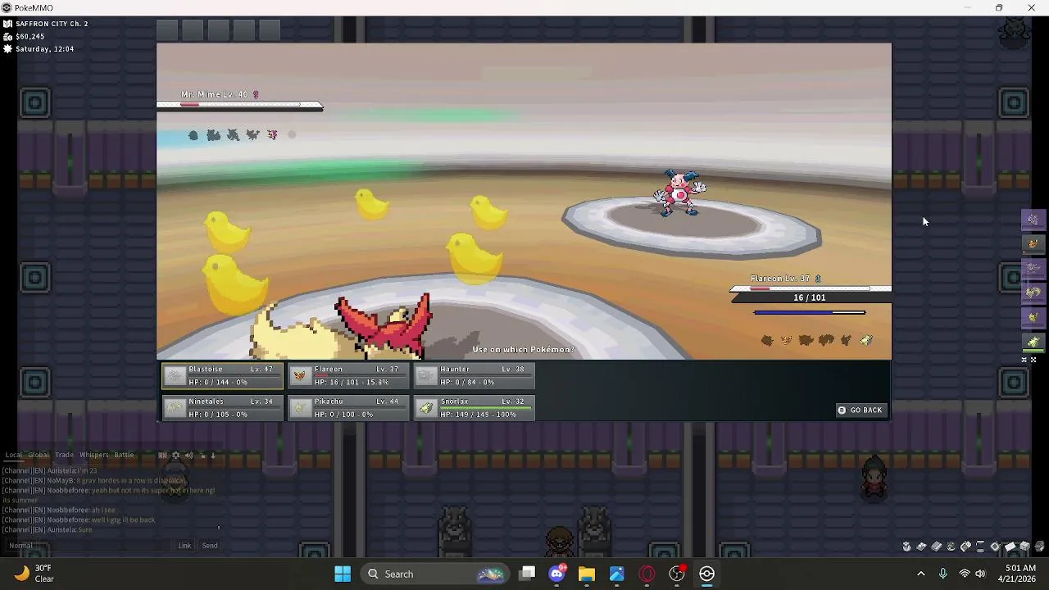Click Snorlax icon in right party sidebar
1049x590 pixels.
tap(1033, 341)
